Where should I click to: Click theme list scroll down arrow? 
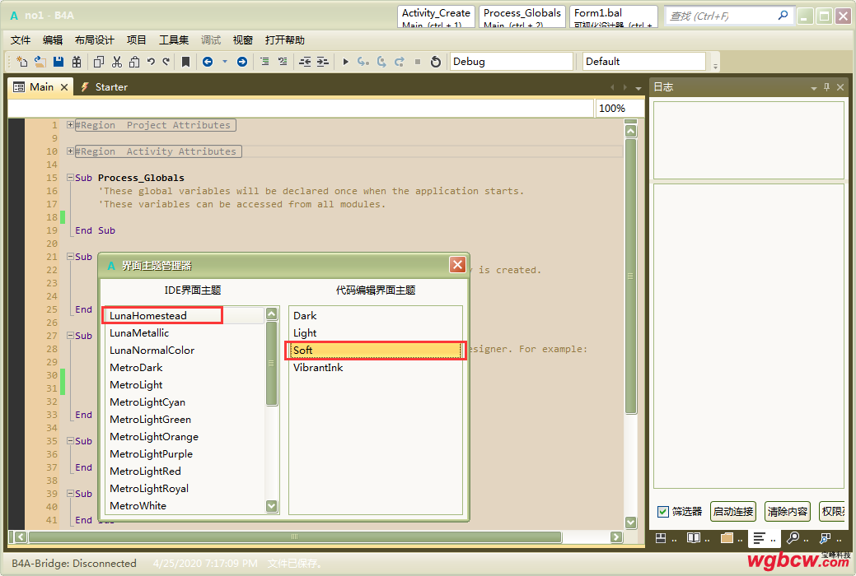click(271, 506)
